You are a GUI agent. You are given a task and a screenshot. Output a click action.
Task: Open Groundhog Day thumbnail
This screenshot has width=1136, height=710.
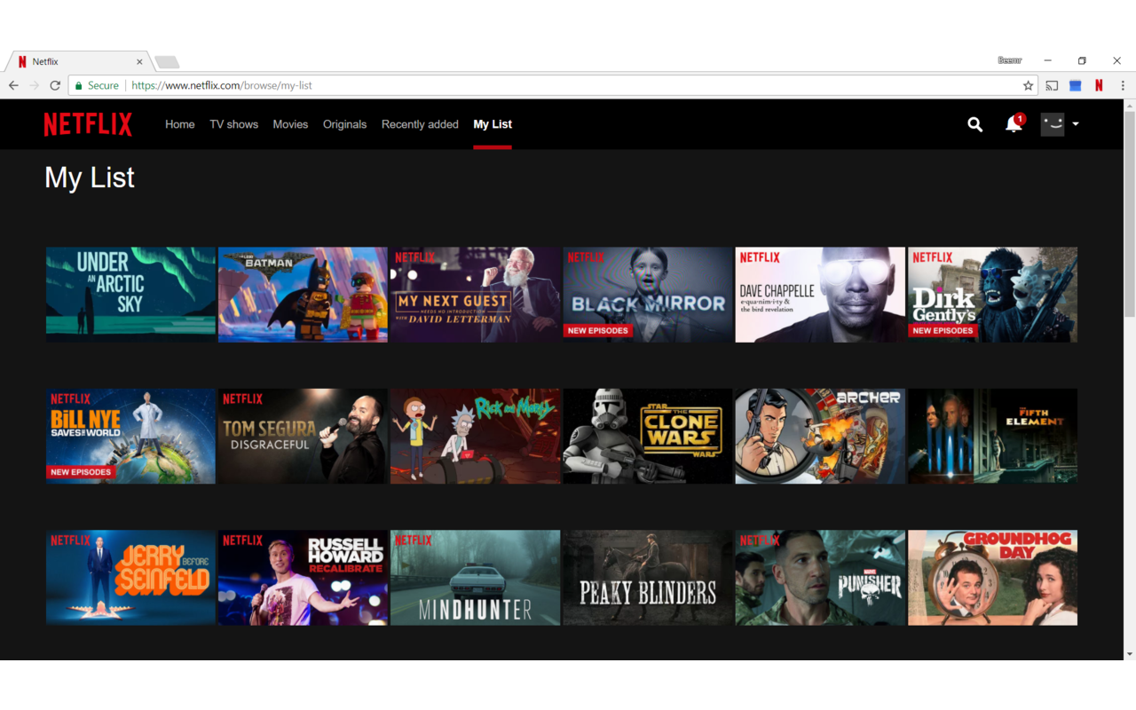992,578
